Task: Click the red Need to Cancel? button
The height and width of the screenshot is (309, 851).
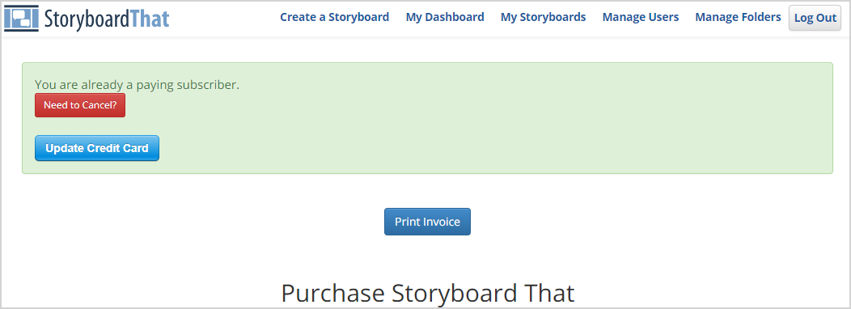Action: (x=80, y=105)
